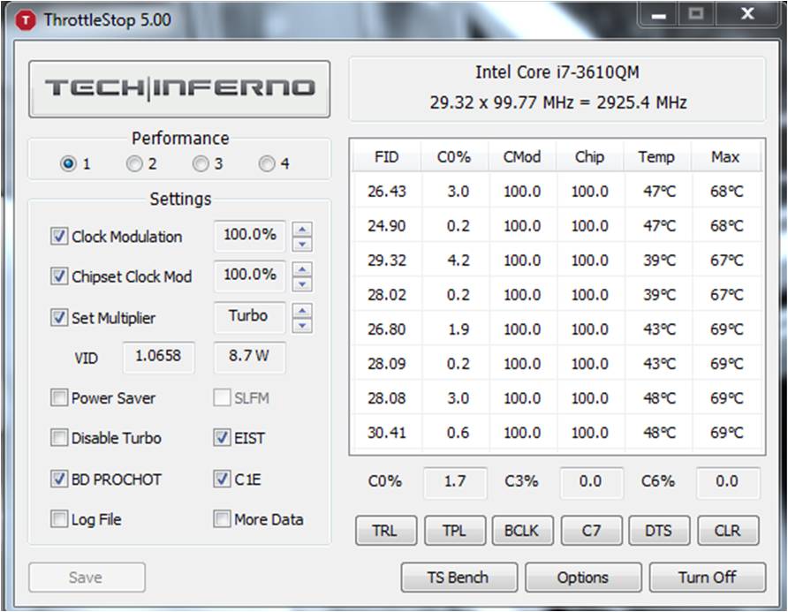Click the Chipset Clock Mod 100.0% field
This screenshot has height=612, width=788.
[x=250, y=276]
